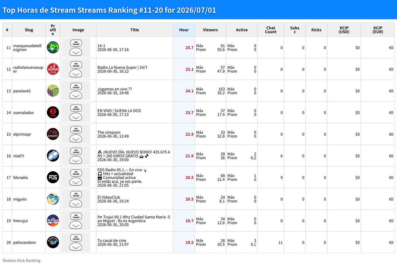Select slug text miguitv
This screenshot has width=397, height=266.
click(20, 199)
